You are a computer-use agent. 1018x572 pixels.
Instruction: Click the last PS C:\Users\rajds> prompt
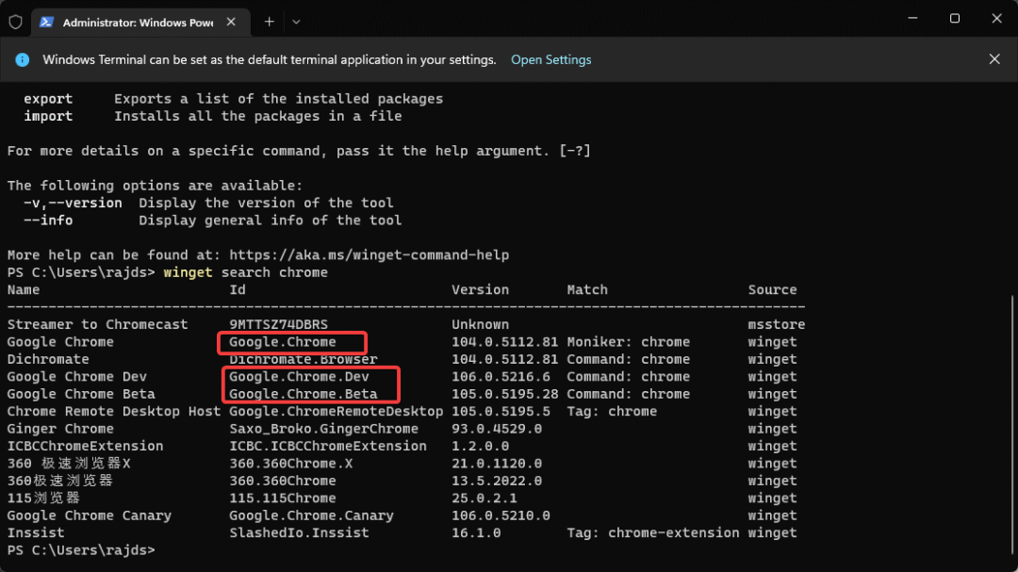click(81, 550)
